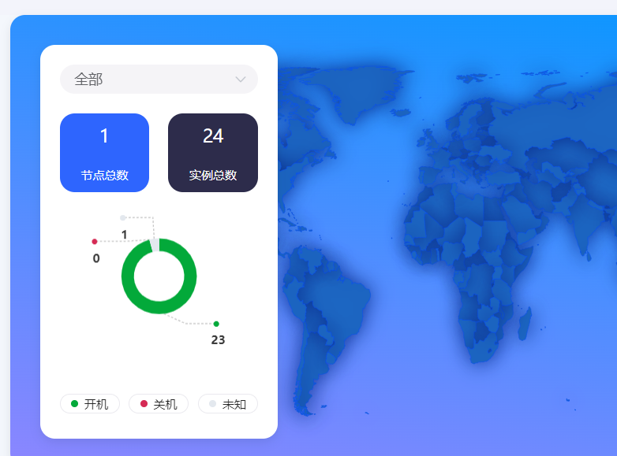Toggle the 开机 legend item

[x=90, y=404]
